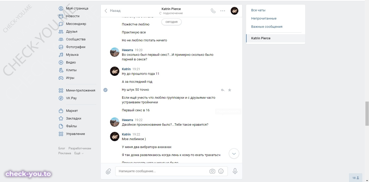The image size is (369, 182).
Task: Open Управление sidebar icon
Action: pos(61,134)
